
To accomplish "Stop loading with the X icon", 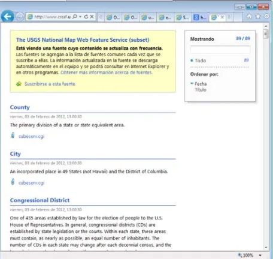I will [x=92, y=17].
